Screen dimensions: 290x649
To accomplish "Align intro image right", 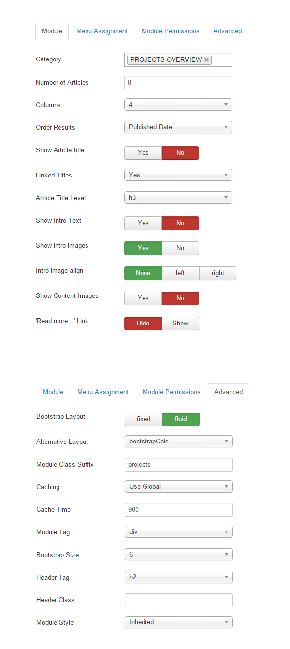I will point(218,273).
